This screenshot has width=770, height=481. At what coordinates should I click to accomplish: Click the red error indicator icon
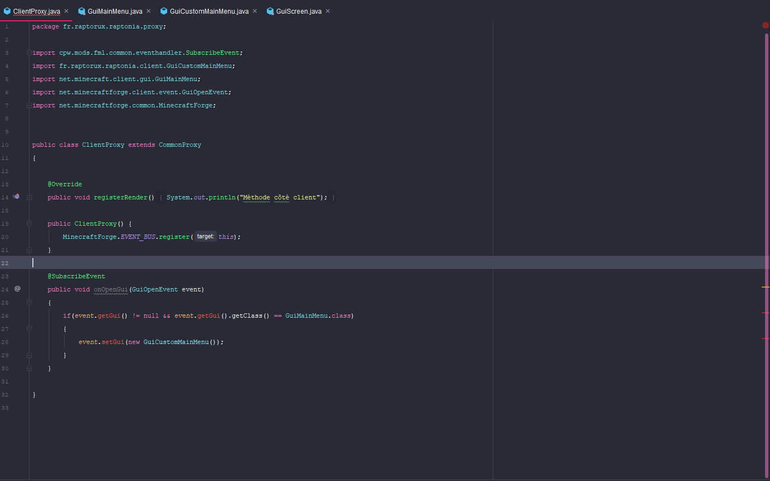[765, 25]
